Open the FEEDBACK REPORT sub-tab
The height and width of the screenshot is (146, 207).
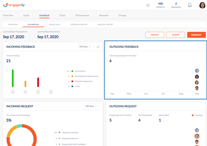pyautogui.click(x=79, y=24)
